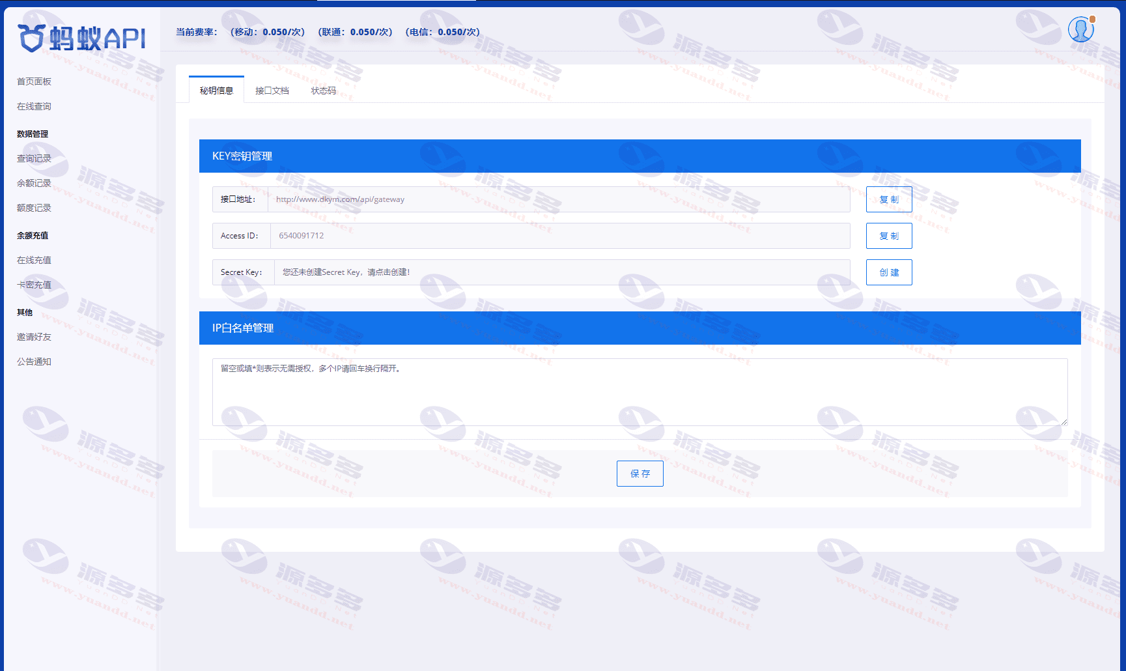Copy the Access ID with 复制 button
Viewport: 1126px width, 671px height.
tap(889, 236)
